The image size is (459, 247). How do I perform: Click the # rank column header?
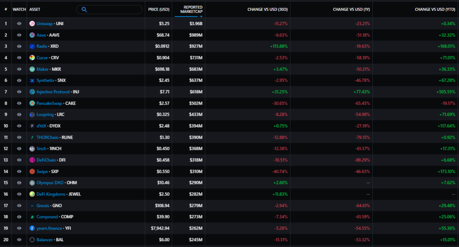[6, 9]
